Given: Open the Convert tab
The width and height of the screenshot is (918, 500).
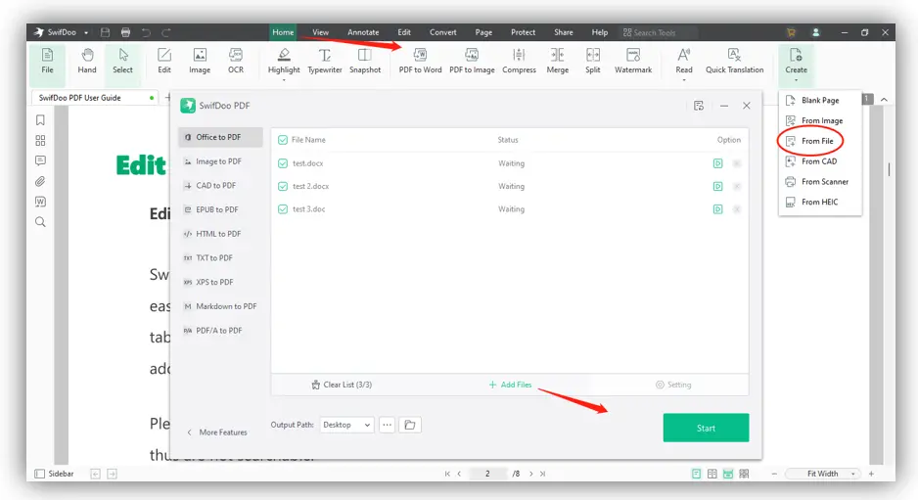Looking at the screenshot, I should (x=442, y=32).
